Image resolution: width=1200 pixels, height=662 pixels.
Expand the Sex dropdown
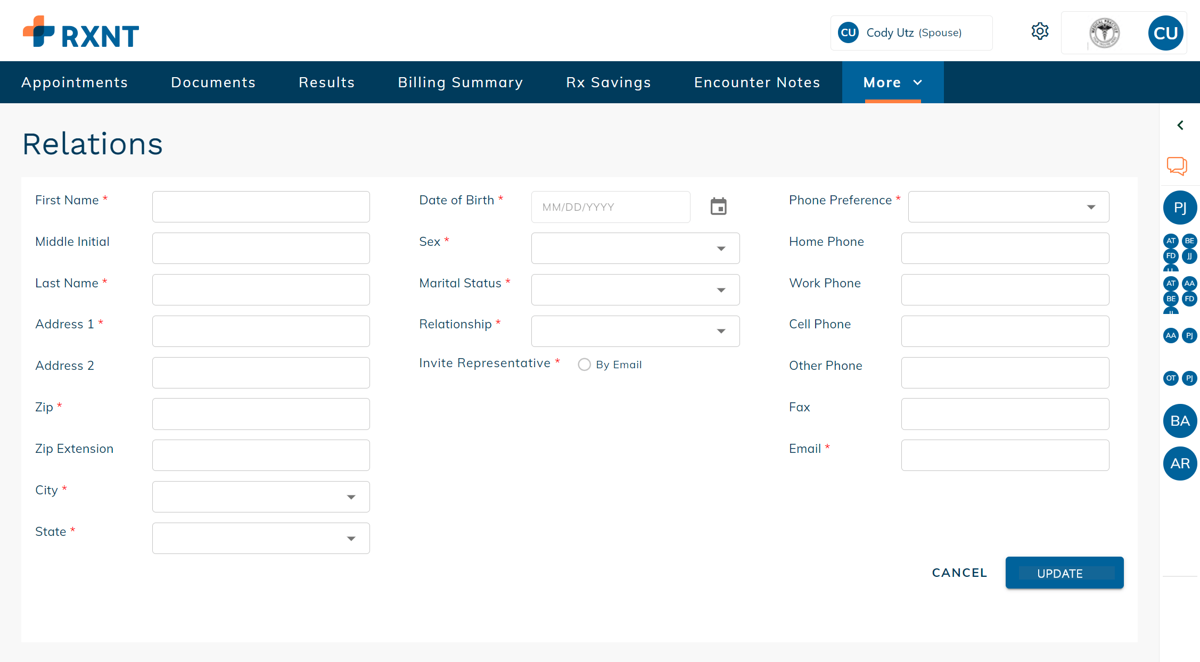pos(635,249)
